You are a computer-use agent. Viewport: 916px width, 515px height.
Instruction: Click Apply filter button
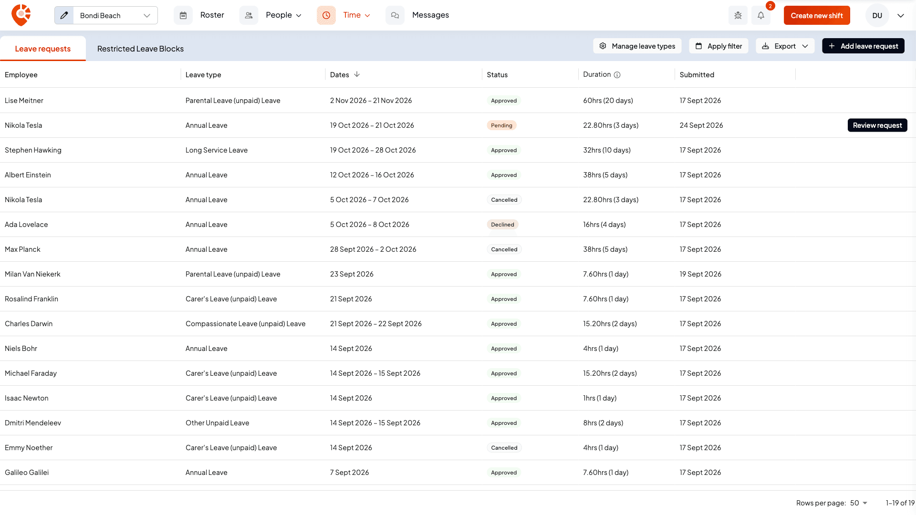718,46
